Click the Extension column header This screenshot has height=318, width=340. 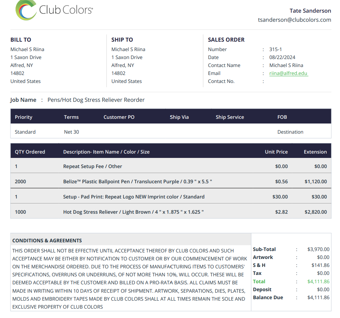coord(315,152)
